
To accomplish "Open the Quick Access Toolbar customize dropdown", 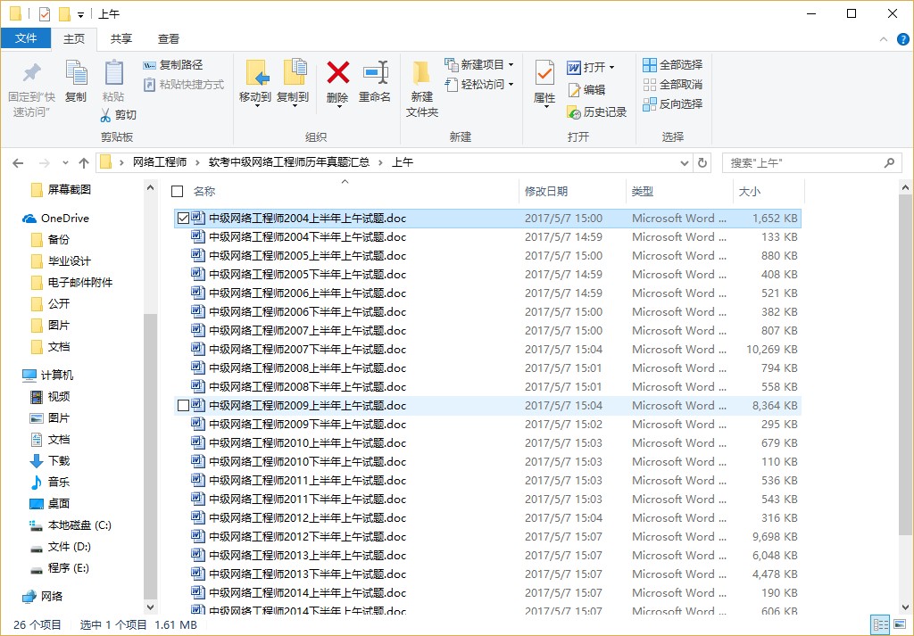I will 80,14.
